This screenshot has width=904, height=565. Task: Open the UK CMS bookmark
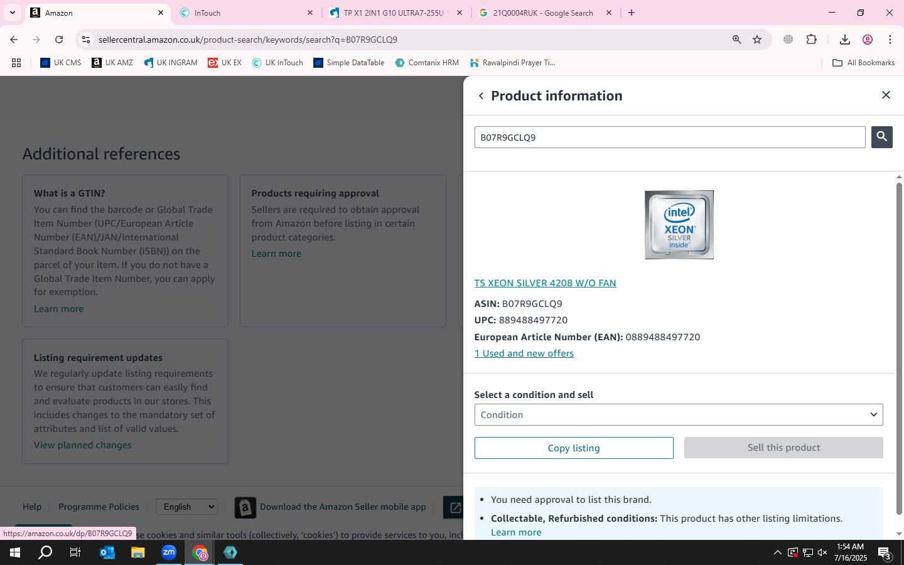(x=61, y=63)
